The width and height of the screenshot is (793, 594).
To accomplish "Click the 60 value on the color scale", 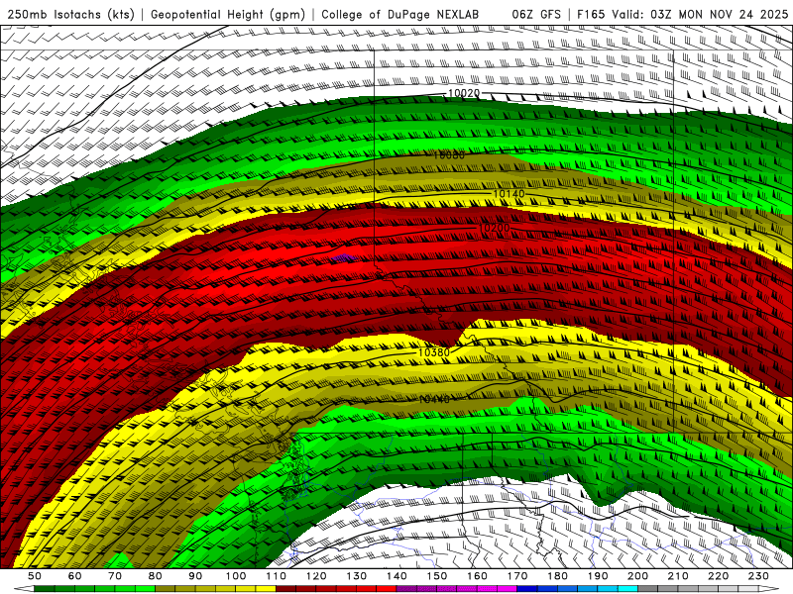I will (x=74, y=576).
